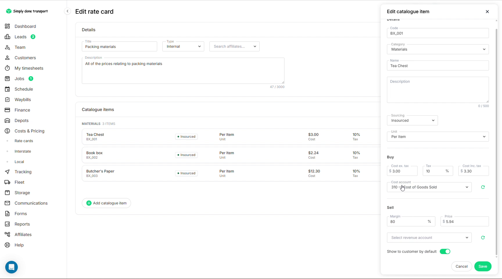
Task: Open My timesheets stopwatch icon
Action: click(x=7, y=68)
